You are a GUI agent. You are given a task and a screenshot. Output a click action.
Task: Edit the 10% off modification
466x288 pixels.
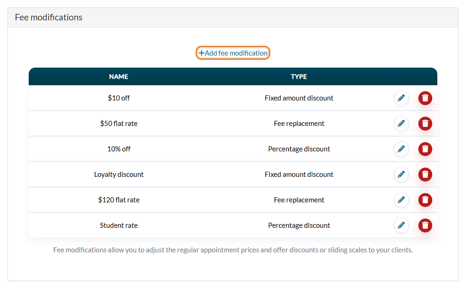click(x=401, y=149)
